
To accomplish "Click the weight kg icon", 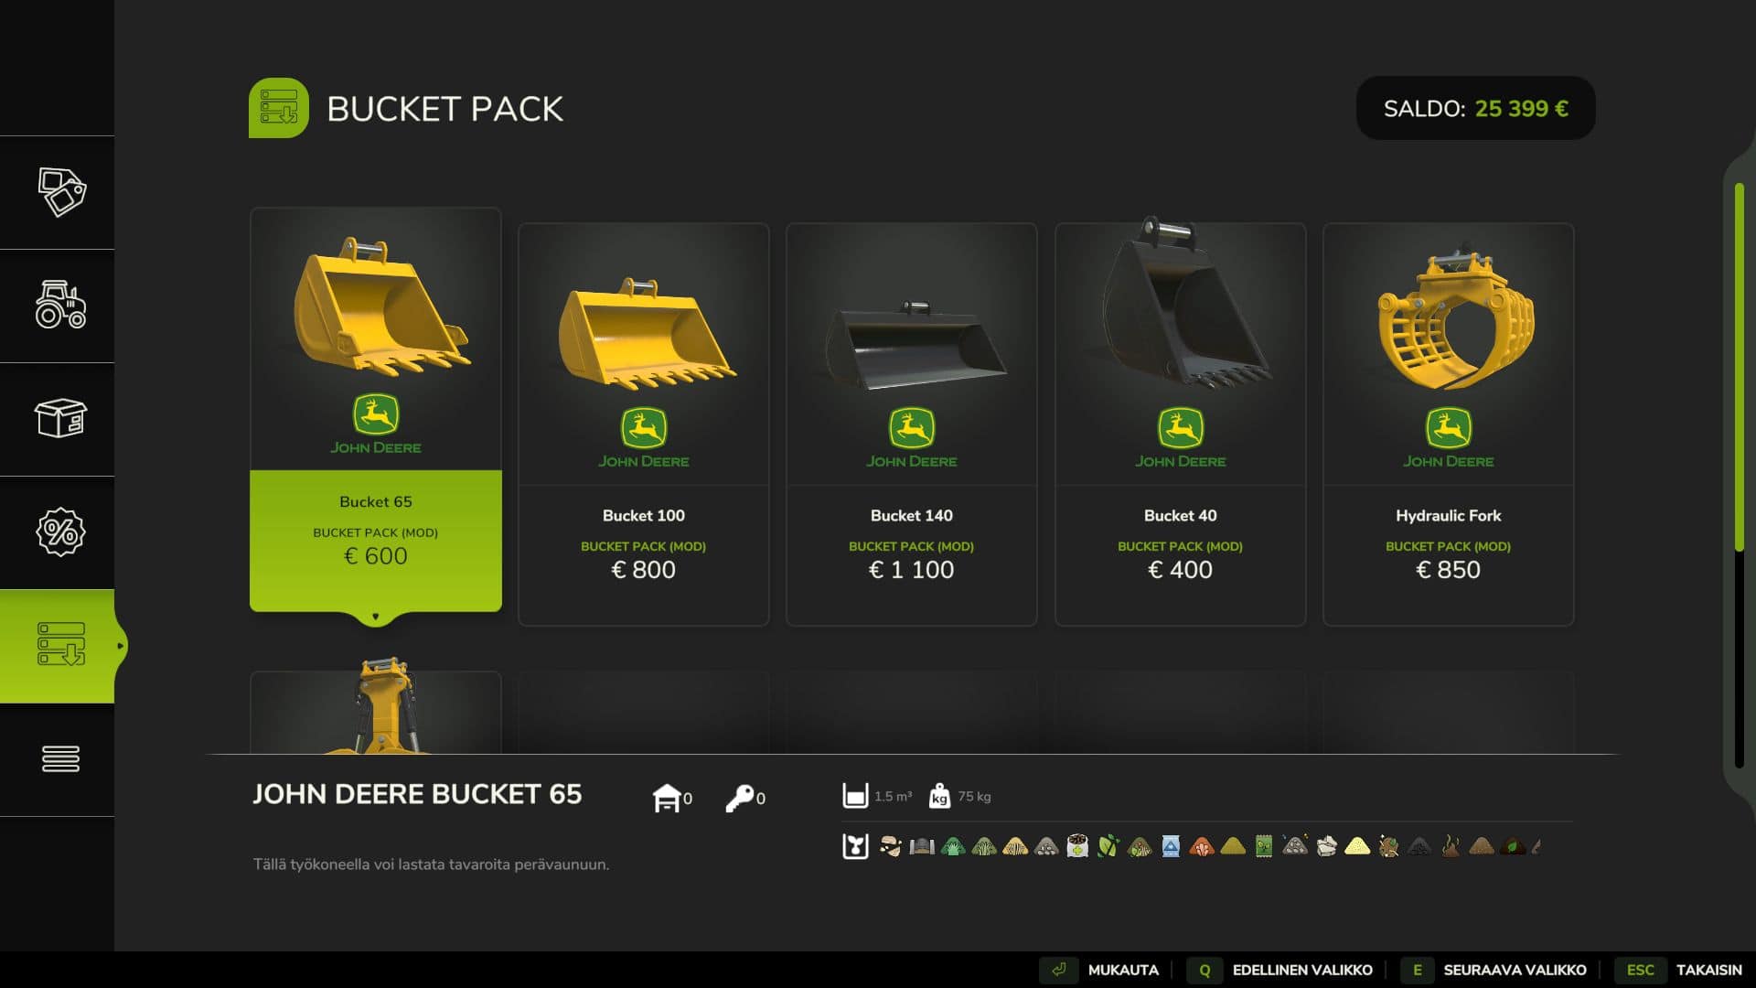I will click(939, 796).
